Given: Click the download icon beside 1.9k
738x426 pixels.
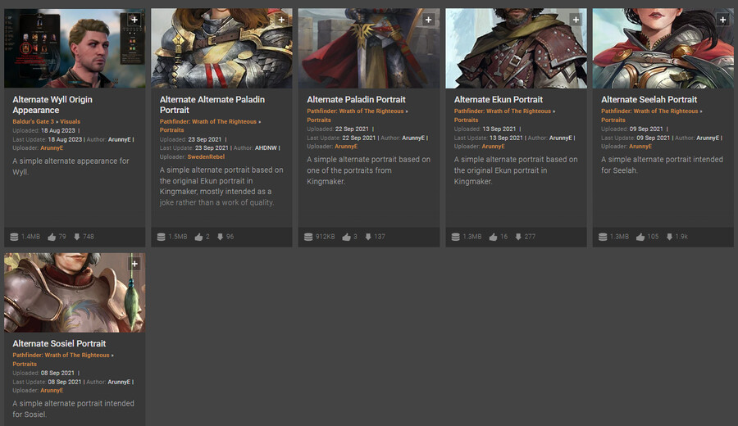Looking at the screenshot, I should coord(669,237).
